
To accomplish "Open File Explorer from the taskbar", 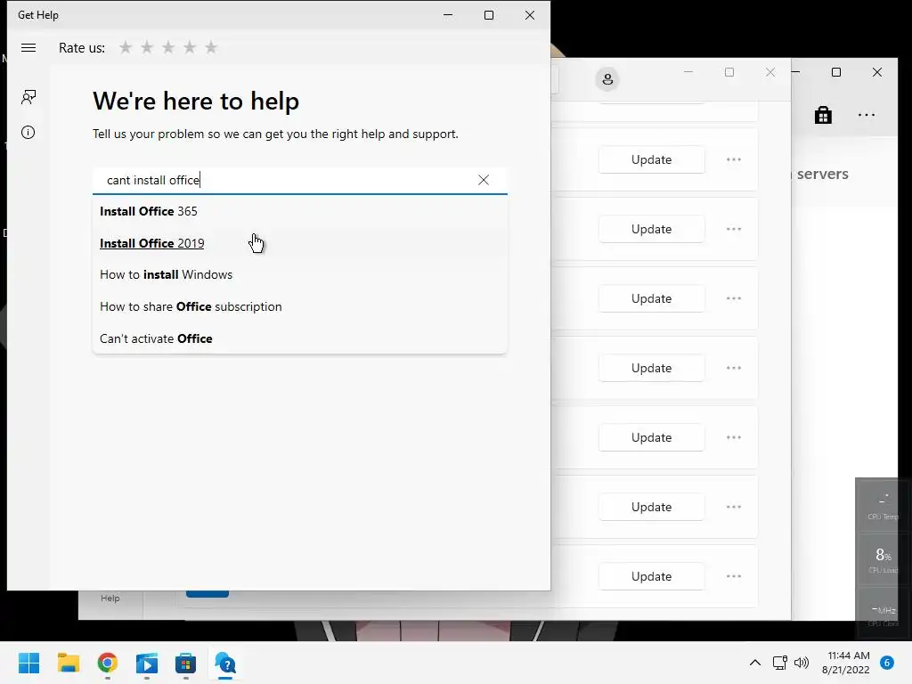I will pos(68,663).
